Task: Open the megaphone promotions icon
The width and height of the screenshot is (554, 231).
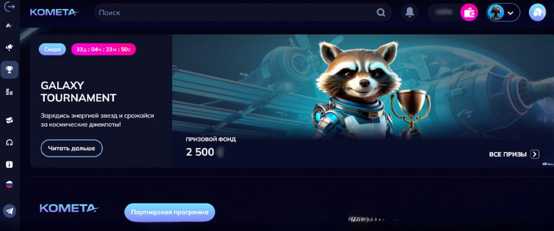Action: point(10,47)
